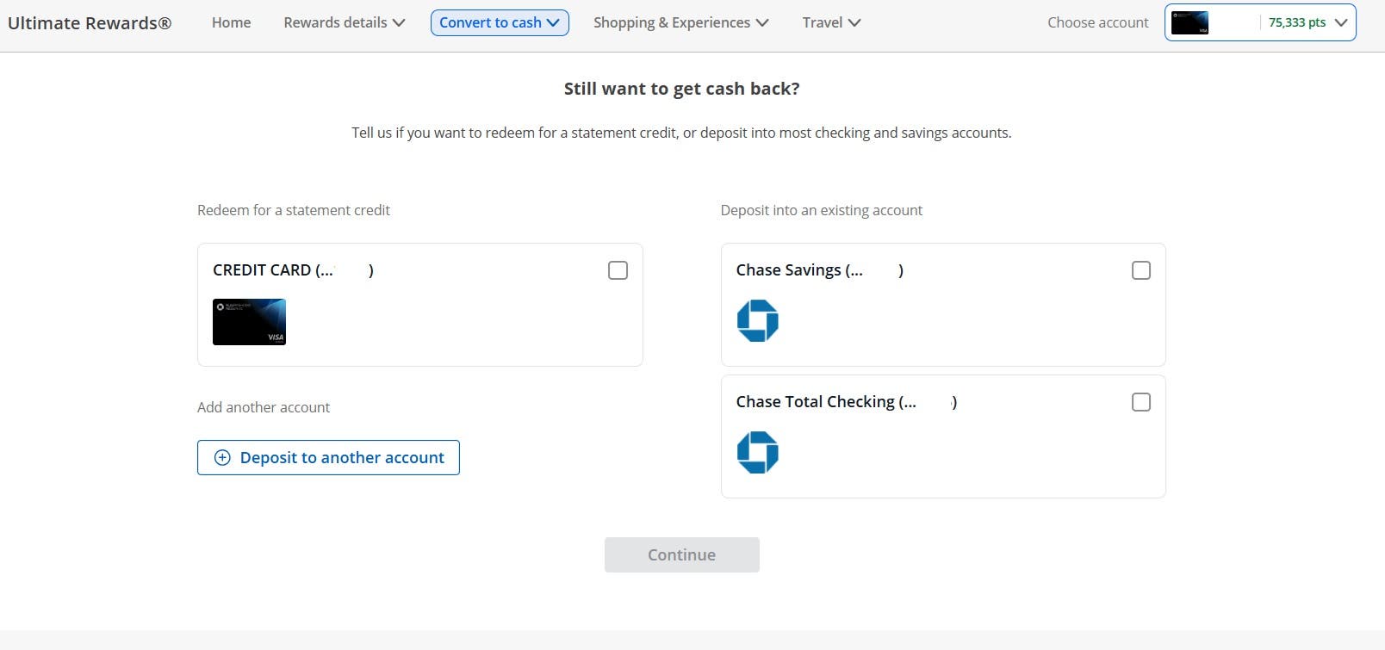This screenshot has height=650, width=1385.
Task: Expand Shopping & Experiences menu
Action: pos(680,22)
